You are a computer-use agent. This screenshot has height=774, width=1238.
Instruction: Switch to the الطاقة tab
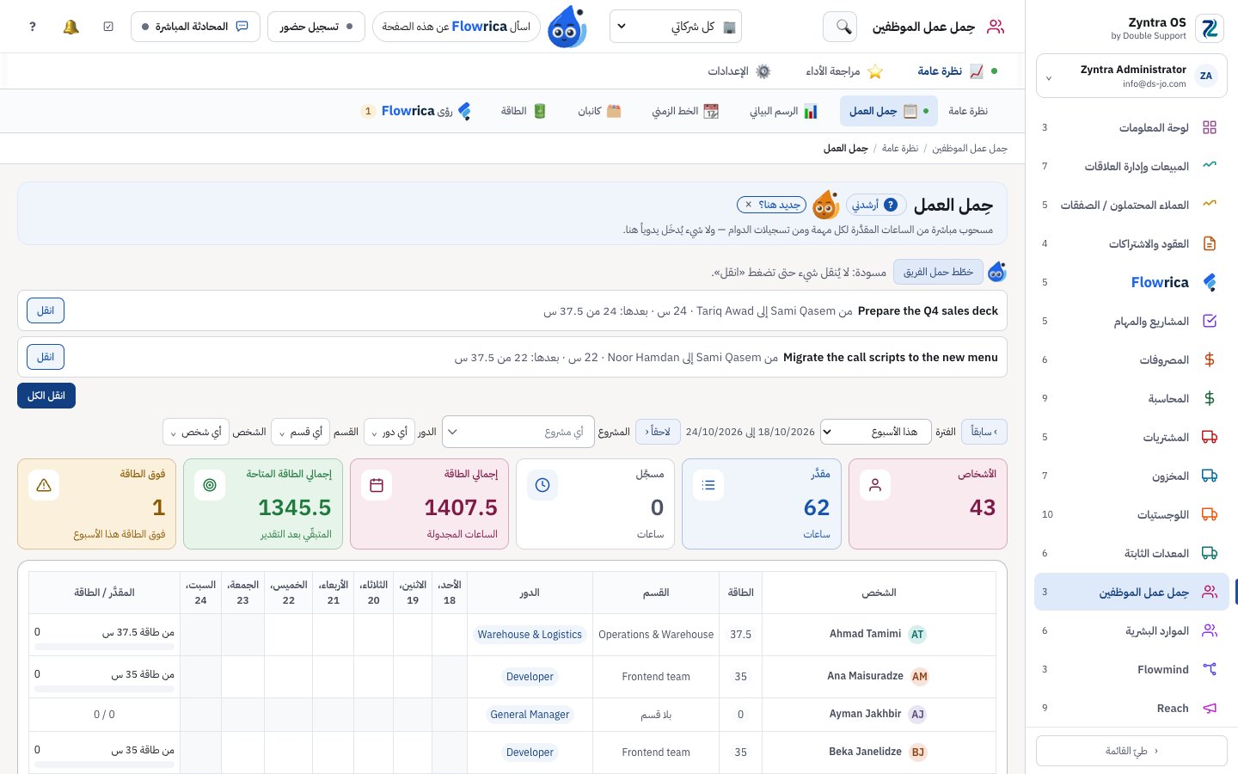523,111
